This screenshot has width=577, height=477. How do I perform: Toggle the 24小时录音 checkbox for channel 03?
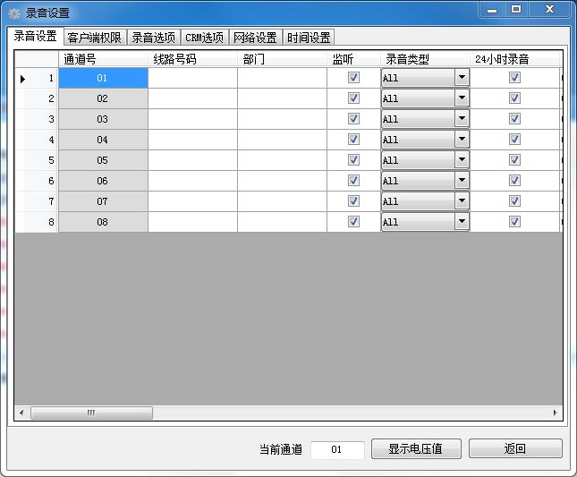514,118
